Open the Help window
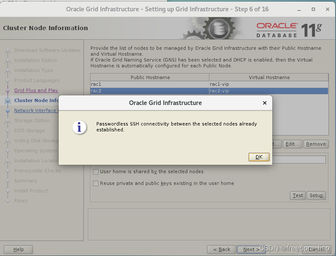The height and width of the screenshot is (256, 336). pos(18,249)
